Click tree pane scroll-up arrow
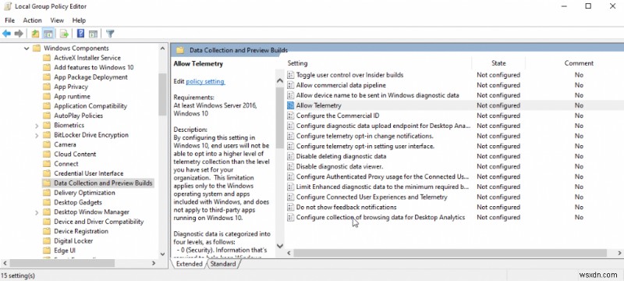 tap(162, 48)
